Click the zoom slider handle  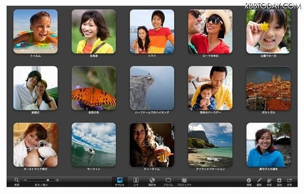[47, 180]
